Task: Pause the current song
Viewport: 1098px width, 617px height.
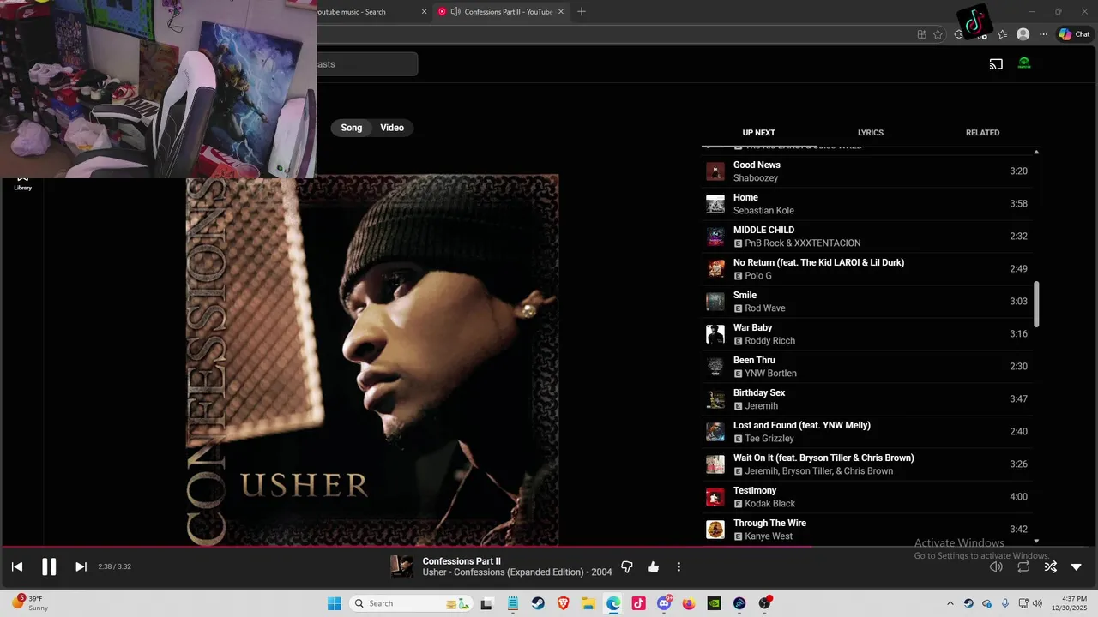Action: 49,566
